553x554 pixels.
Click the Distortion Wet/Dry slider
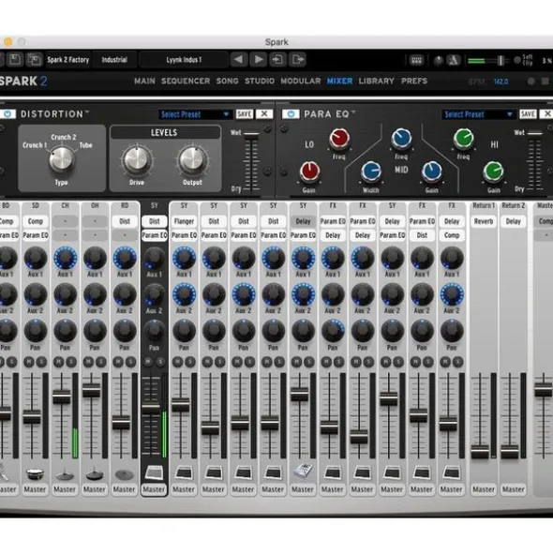point(251,160)
